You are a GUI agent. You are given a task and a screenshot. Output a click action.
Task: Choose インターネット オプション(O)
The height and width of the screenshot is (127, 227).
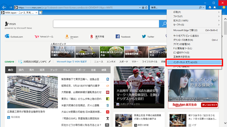tap(194, 62)
